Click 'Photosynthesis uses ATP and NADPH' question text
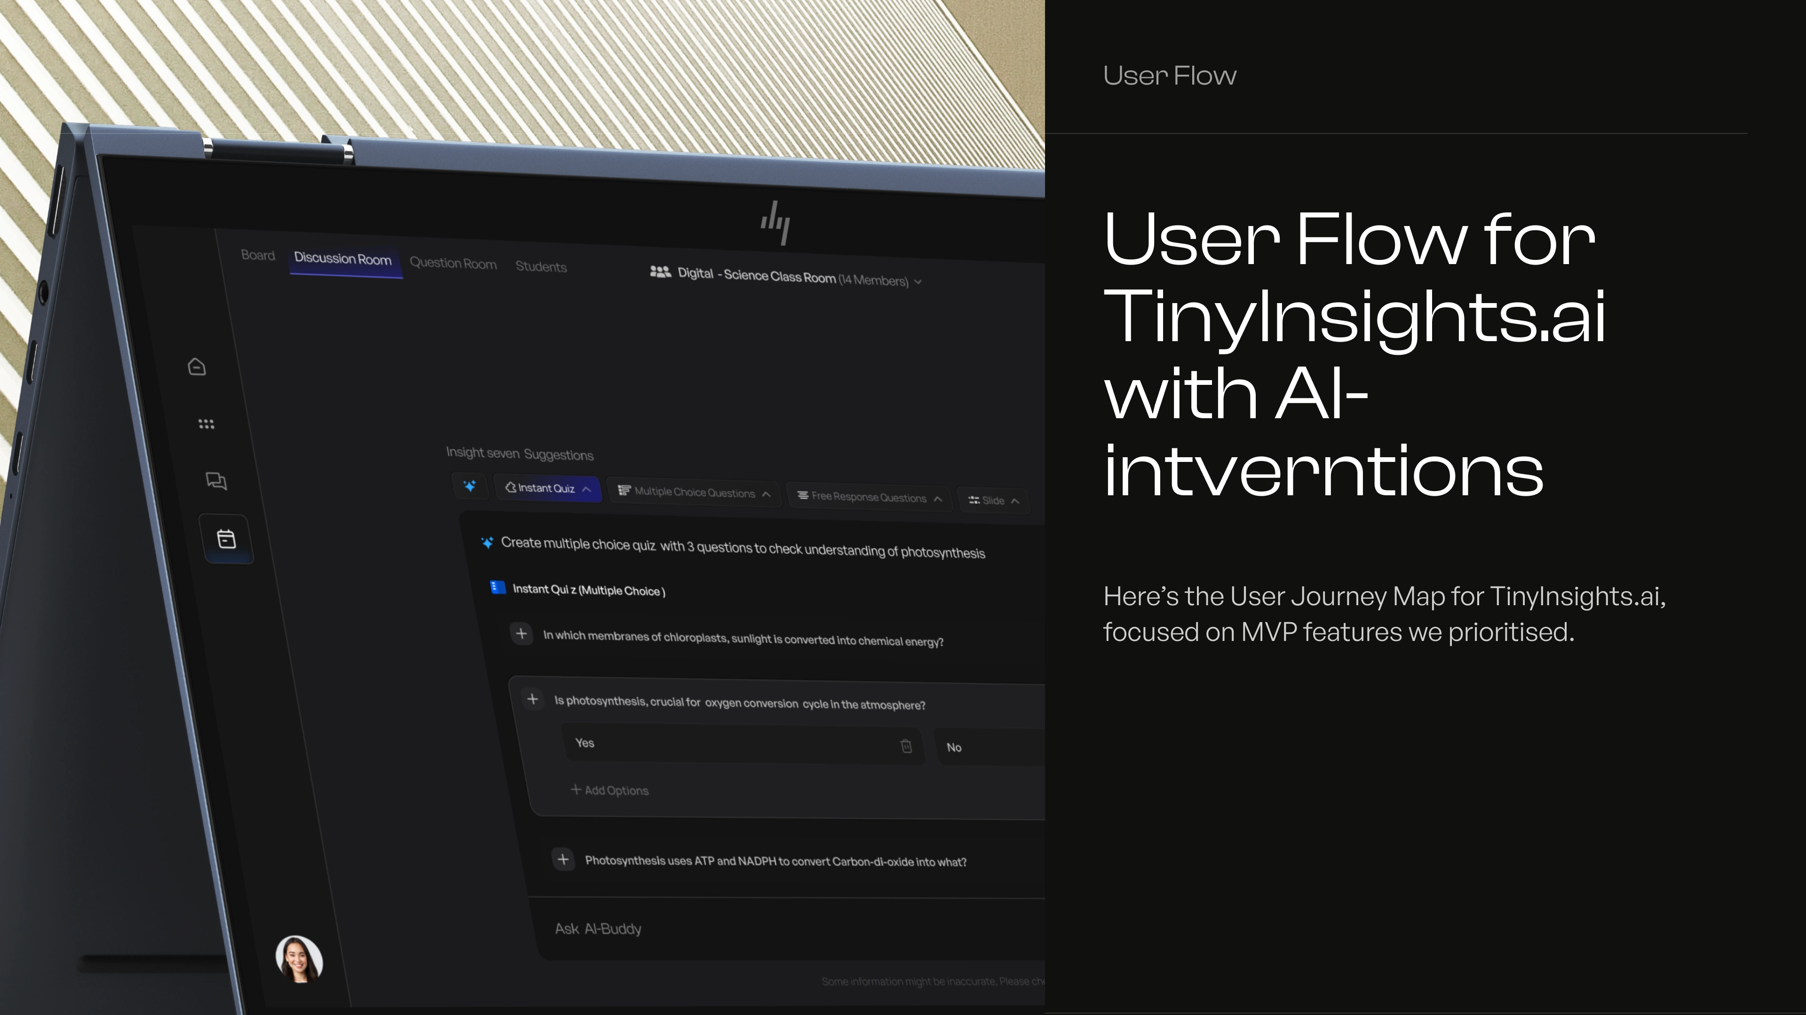Image resolution: width=1806 pixels, height=1015 pixels. point(776,861)
